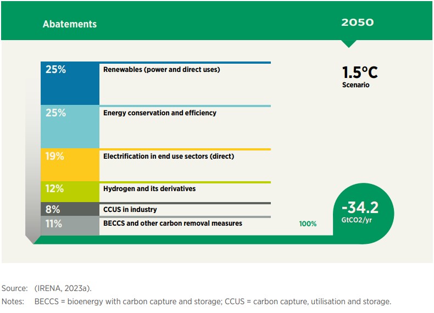
Task: Click the green 100% total label
Action: (308, 224)
